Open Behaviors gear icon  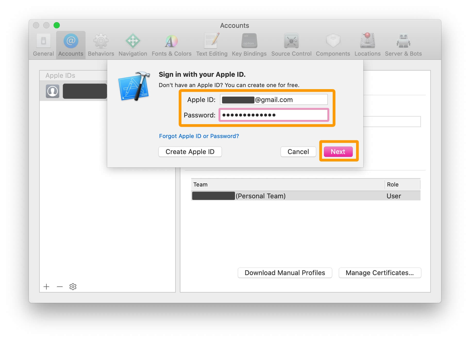click(101, 41)
